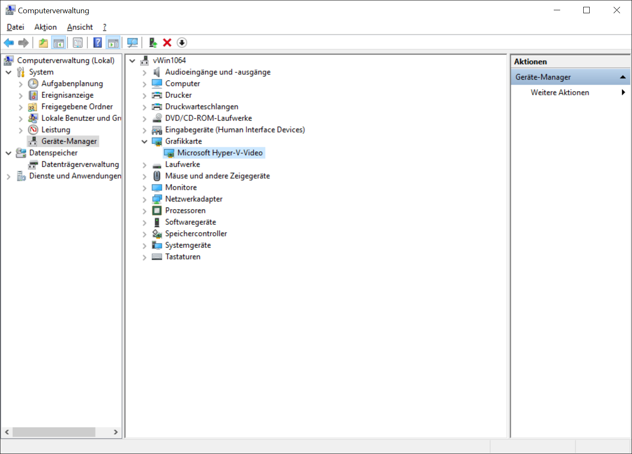Expand the Systemgeräte category

click(145, 245)
